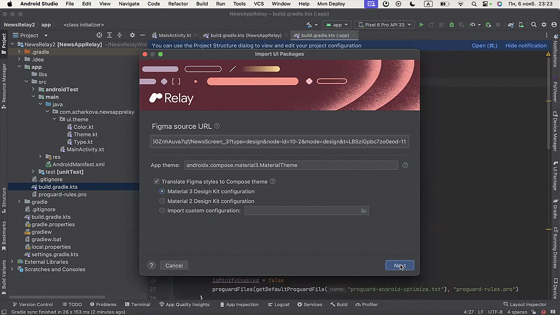Click Select Opened File target icon
Image resolution: width=560 pixels, height=315 pixels.
coord(99,35)
